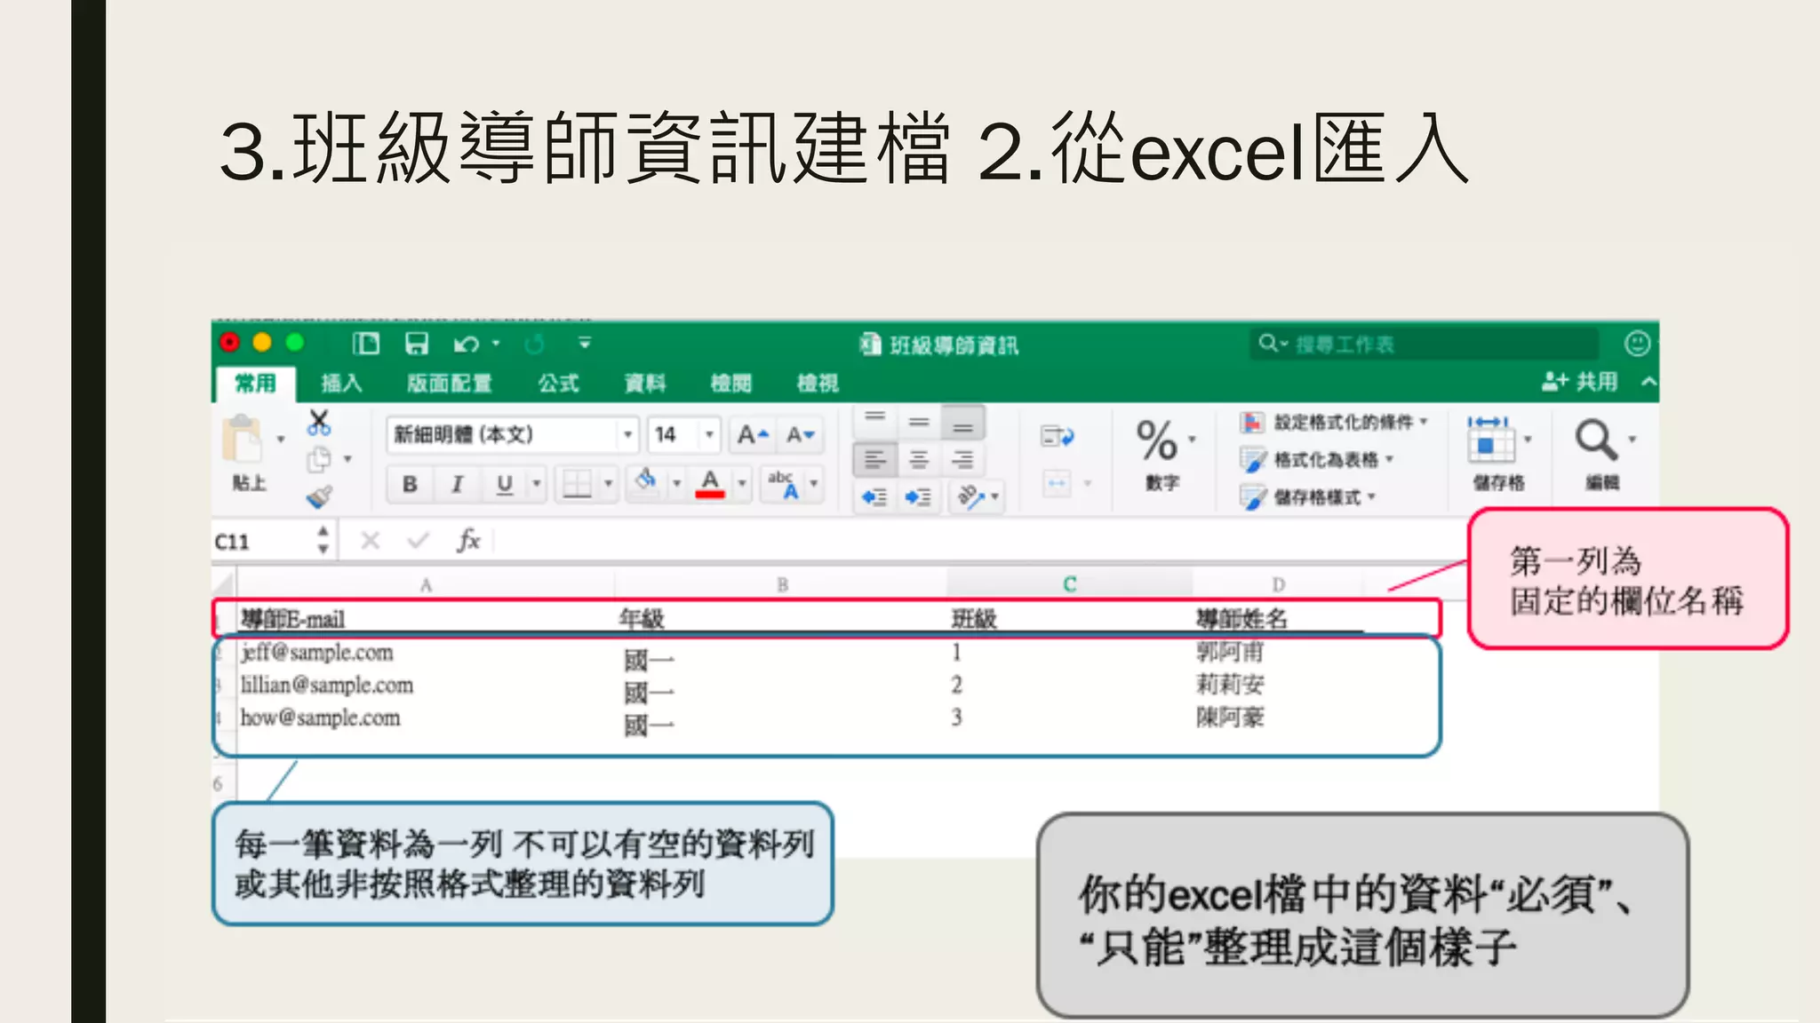Click the magnifier editing icon
This screenshot has width=1820, height=1023.
click(x=1596, y=440)
